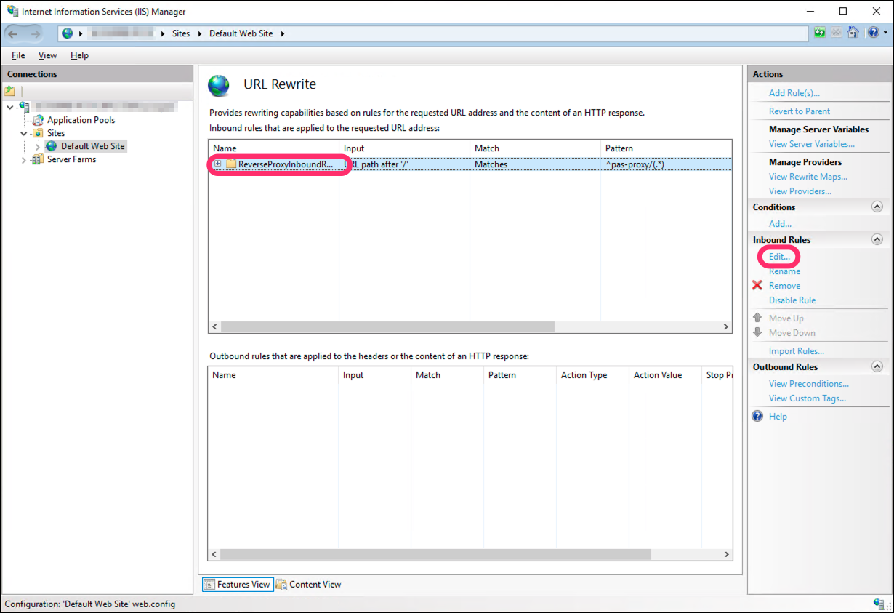This screenshot has width=894, height=613.
Task: Expand the Default Web Site tree node
Action: tap(38, 146)
